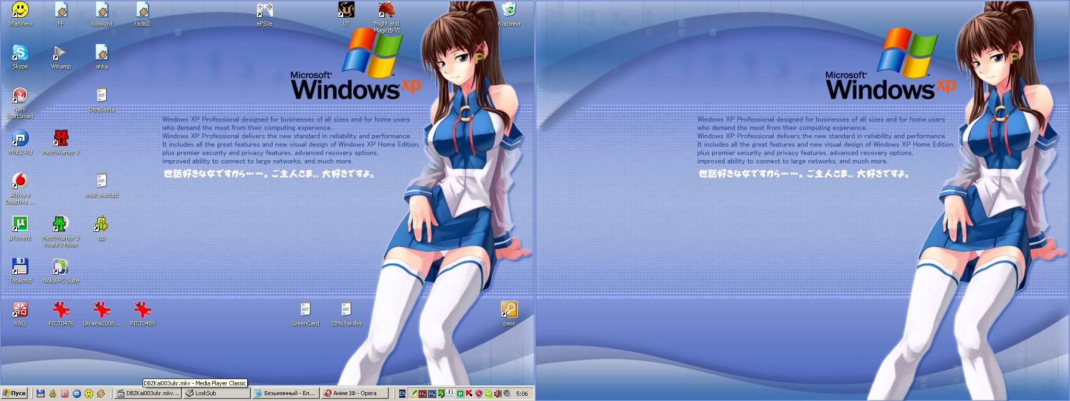Launch µTorrent desktop shortcut

[x=20, y=225]
